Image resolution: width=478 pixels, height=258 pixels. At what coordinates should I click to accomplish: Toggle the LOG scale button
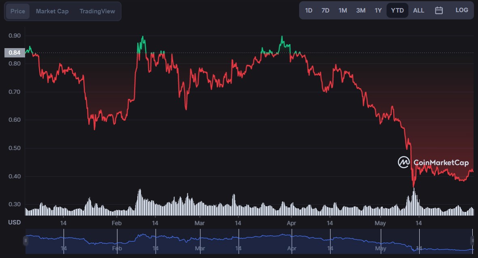tap(461, 10)
